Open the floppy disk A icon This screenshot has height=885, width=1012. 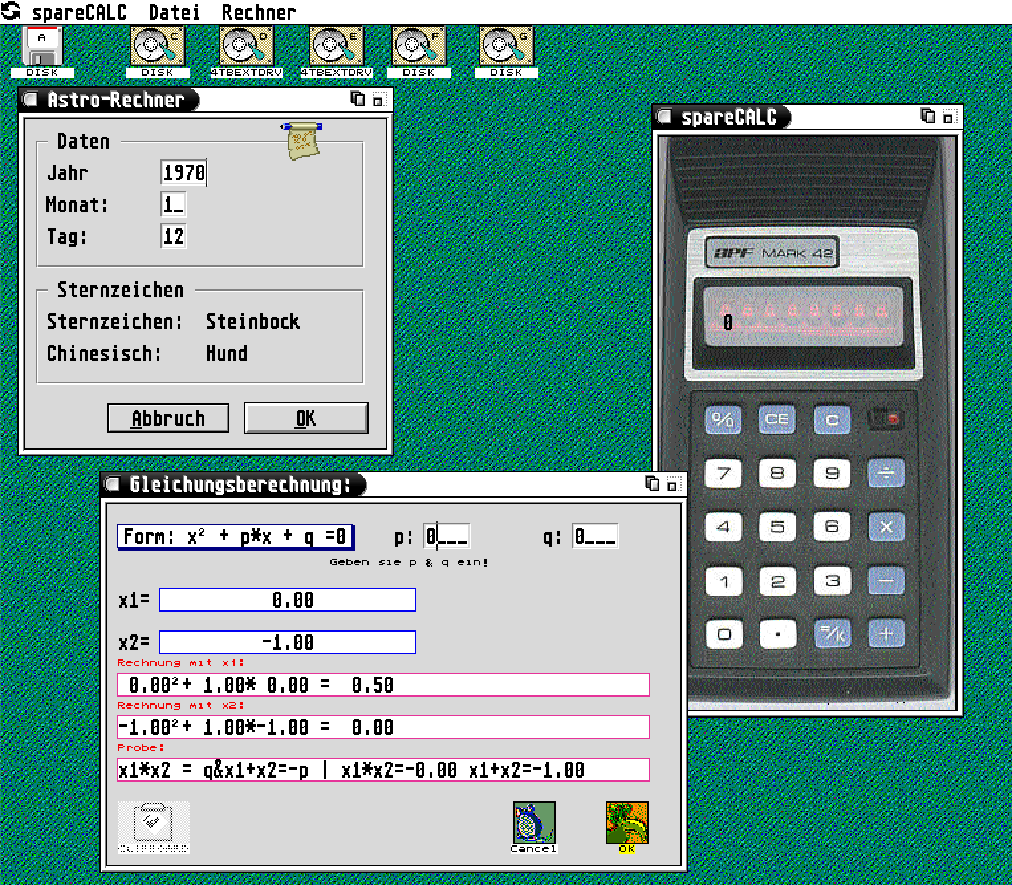[42, 48]
